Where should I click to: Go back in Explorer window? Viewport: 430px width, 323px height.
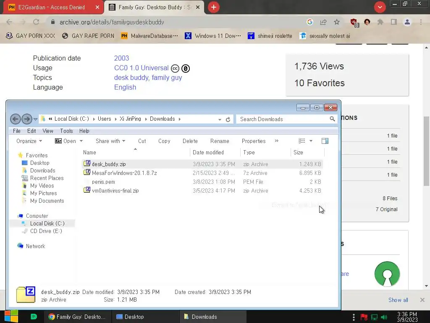click(x=16, y=119)
